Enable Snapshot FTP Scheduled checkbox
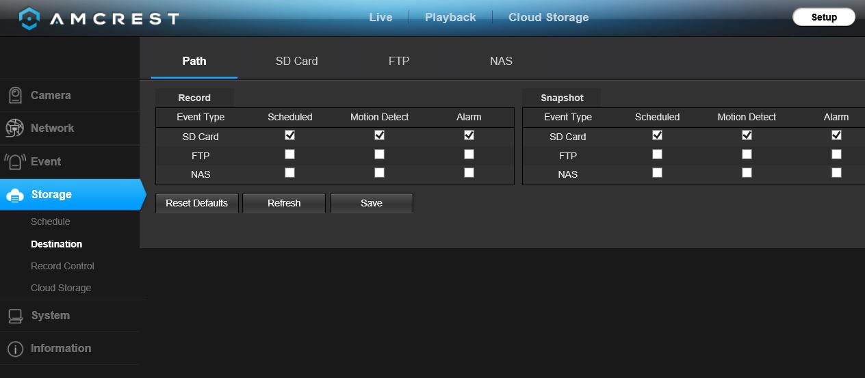The image size is (865, 378). point(658,154)
